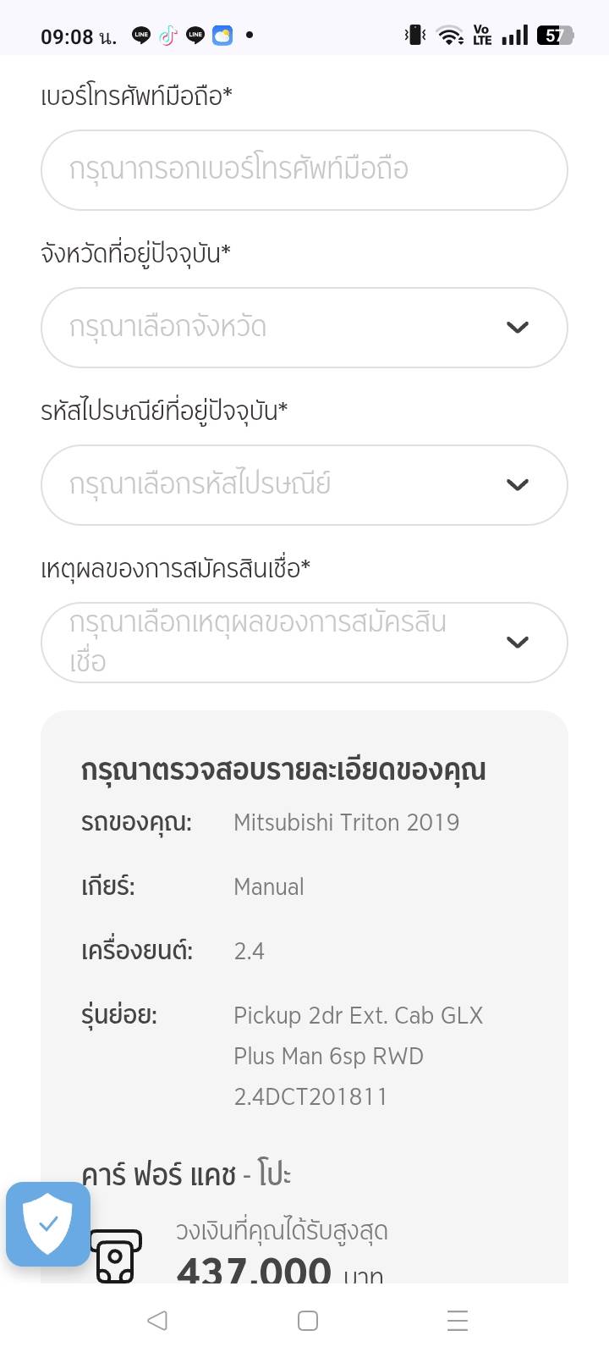Tap the TikTok notification icon
This screenshot has width=609, height=1358.
[x=168, y=36]
